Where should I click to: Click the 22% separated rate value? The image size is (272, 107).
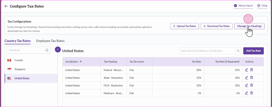point(237,70)
